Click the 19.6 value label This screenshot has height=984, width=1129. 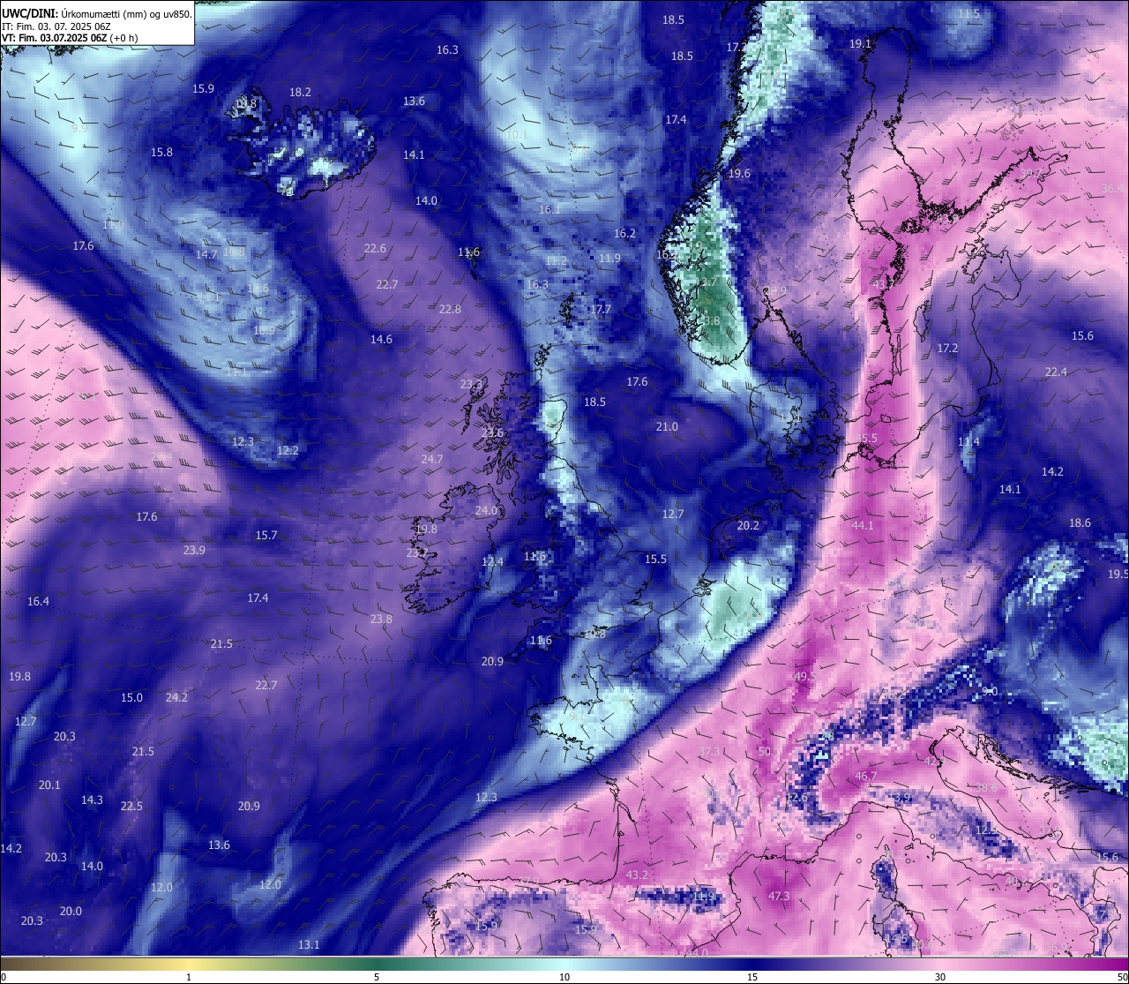[x=739, y=173]
